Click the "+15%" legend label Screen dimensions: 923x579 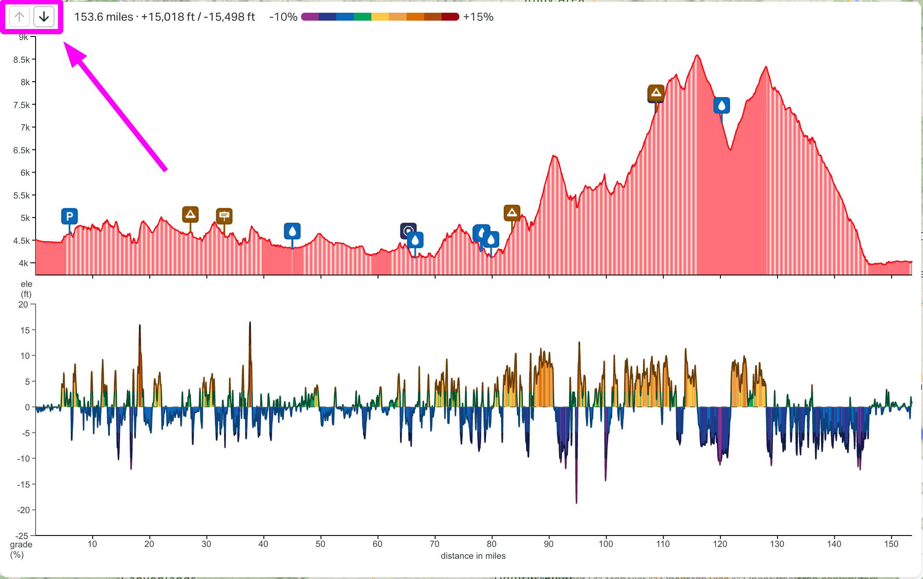click(x=478, y=17)
